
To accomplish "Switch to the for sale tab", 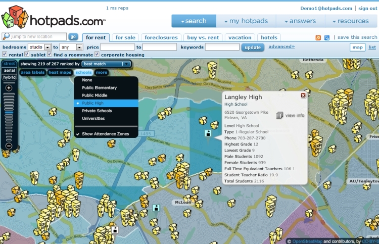I will point(125,37).
